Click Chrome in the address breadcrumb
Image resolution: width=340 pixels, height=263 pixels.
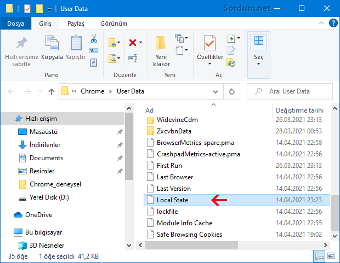(x=92, y=91)
